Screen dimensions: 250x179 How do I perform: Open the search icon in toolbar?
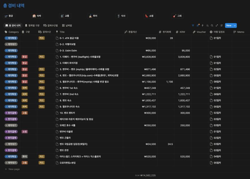pyautogui.click(x=212, y=26)
